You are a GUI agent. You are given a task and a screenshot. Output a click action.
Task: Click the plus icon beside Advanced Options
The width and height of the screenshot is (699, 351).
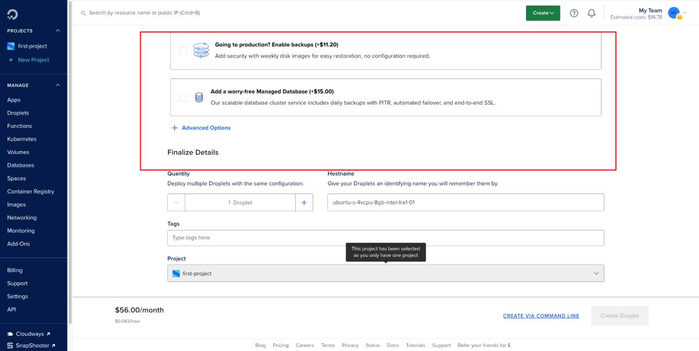[174, 128]
